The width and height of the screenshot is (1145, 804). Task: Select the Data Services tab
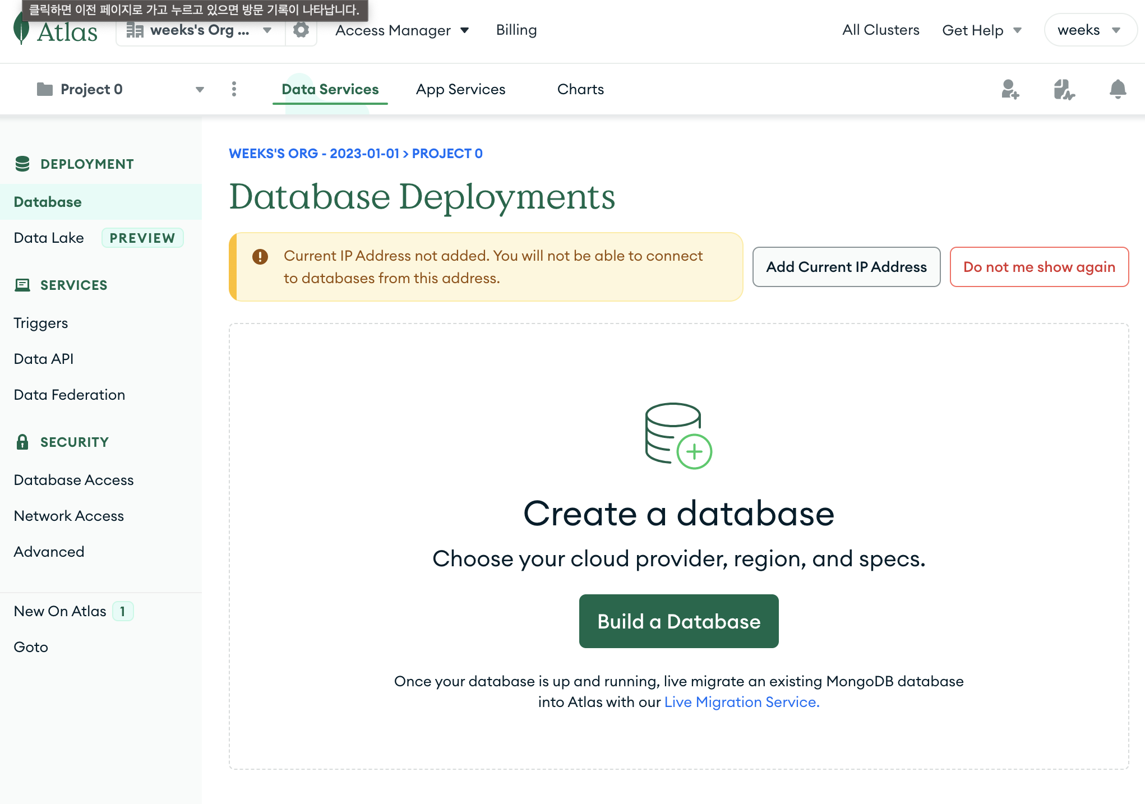pos(330,89)
